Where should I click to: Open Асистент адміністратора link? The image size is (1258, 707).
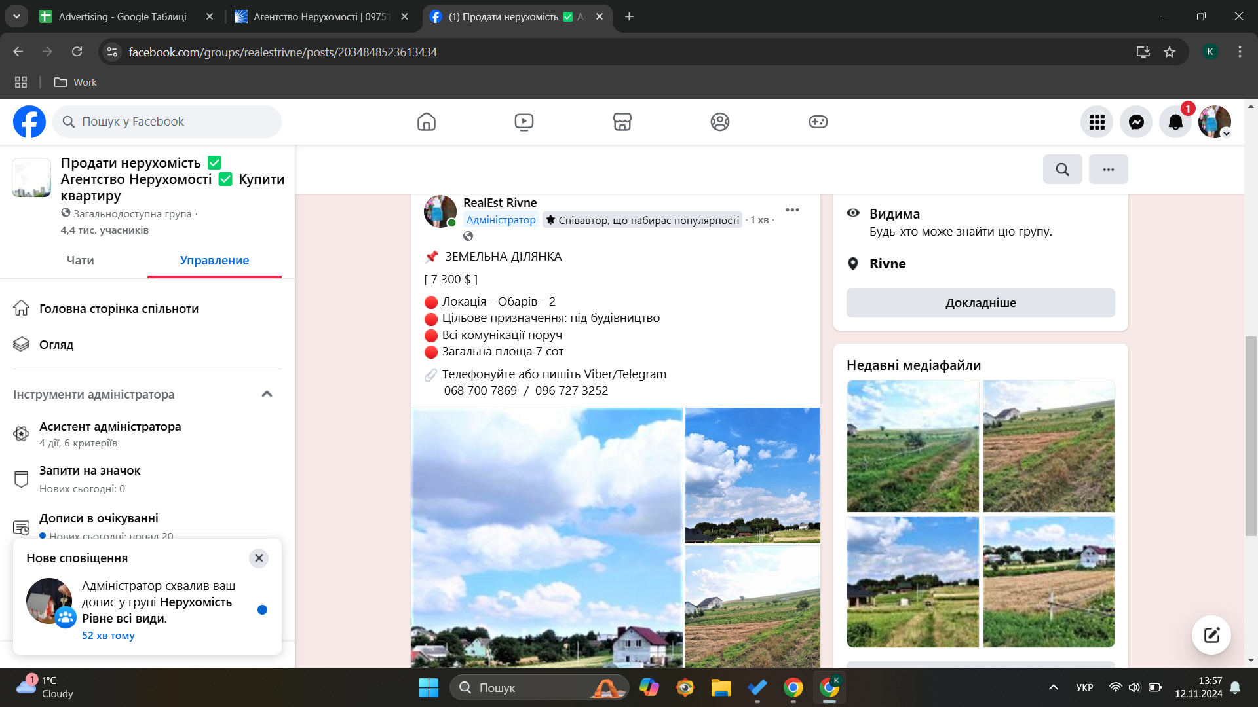(x=110, y=427)
